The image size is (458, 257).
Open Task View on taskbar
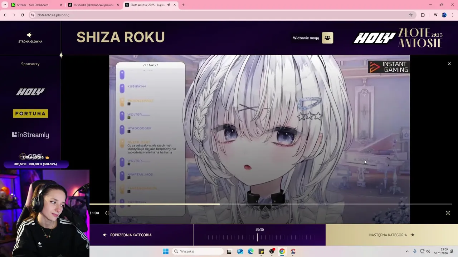tap(229, 251)
